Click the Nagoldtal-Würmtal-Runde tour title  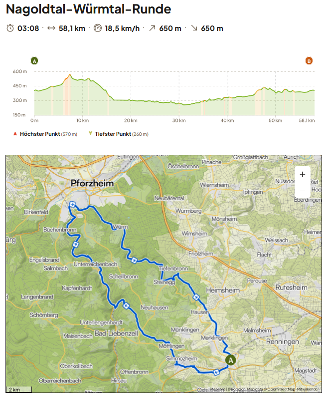point(89,9)
